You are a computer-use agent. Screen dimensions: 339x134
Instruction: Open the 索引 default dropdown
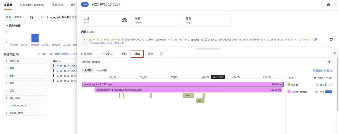[x=19, y=17]
